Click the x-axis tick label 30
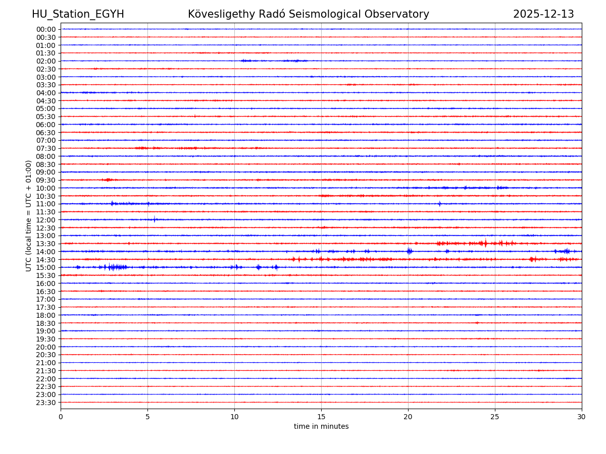The height and width of the screenshot is (454, 606). pos(582,417)
